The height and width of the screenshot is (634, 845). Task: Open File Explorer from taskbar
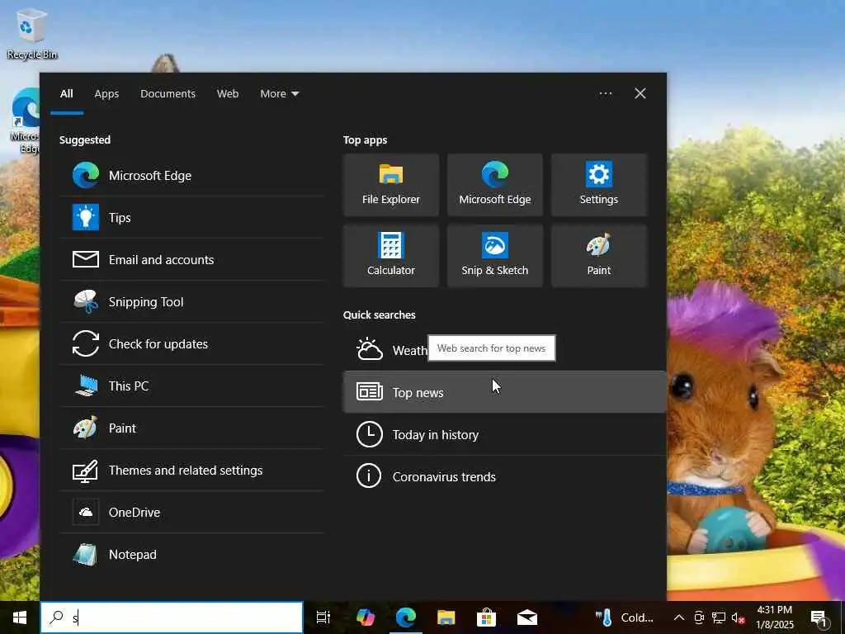pyautogui.click(x=446, y=617)
